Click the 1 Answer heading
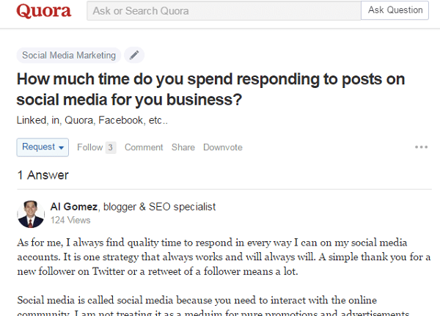Viewport: 440px width, 316px height. (x=43, y=175)
